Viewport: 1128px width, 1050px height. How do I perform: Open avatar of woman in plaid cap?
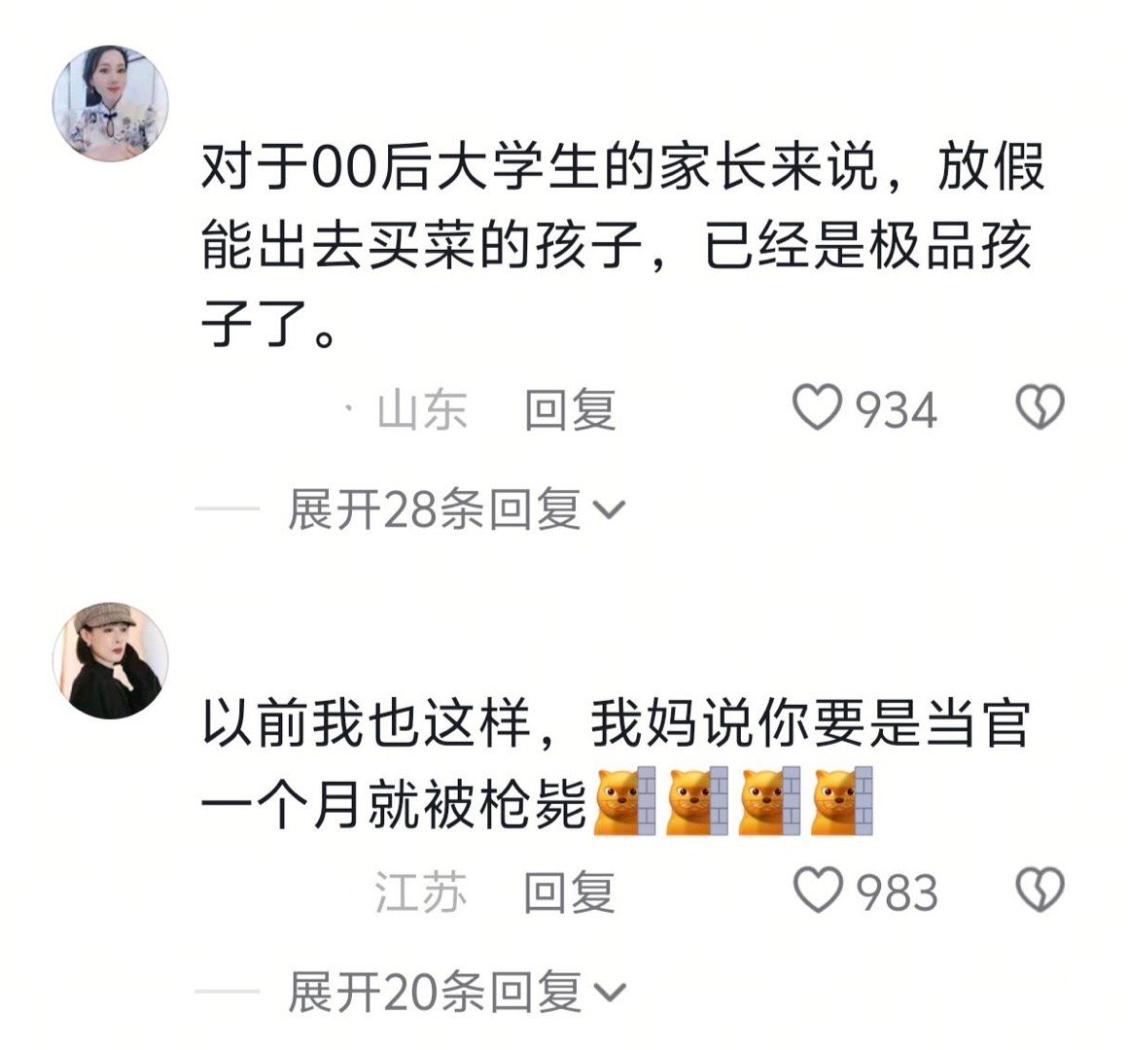click(110, 660)
